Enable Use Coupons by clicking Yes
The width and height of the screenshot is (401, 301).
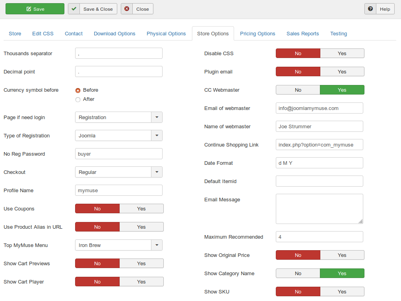tap(141, 209)
